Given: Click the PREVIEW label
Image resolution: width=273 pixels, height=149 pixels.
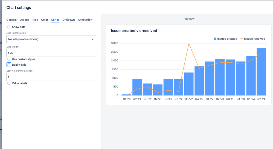Looking at the screenshot, I should [x=189, y=19].
